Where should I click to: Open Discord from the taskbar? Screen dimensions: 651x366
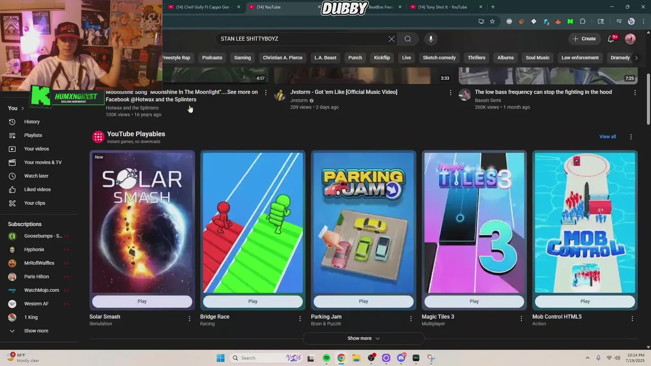401,358
